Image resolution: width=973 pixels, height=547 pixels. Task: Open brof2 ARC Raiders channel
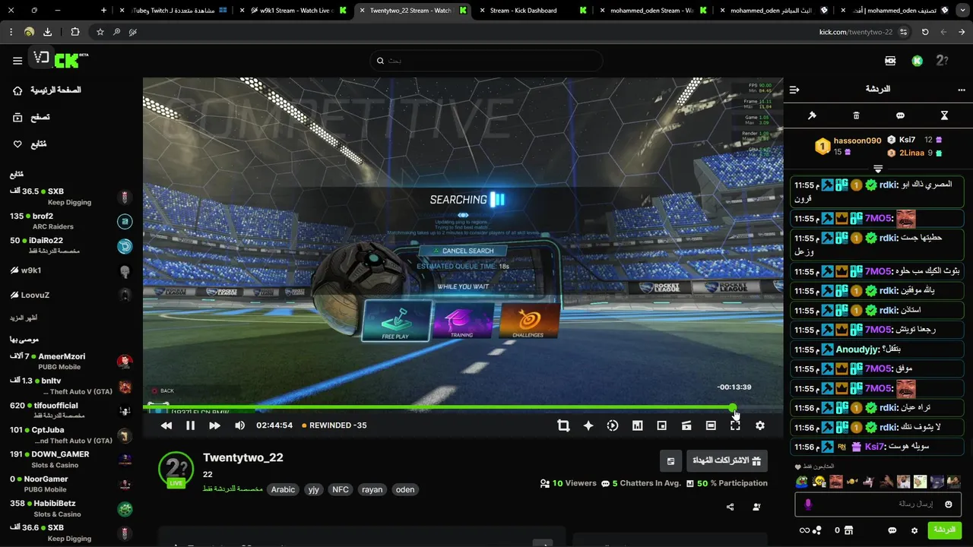coord(71,221)
